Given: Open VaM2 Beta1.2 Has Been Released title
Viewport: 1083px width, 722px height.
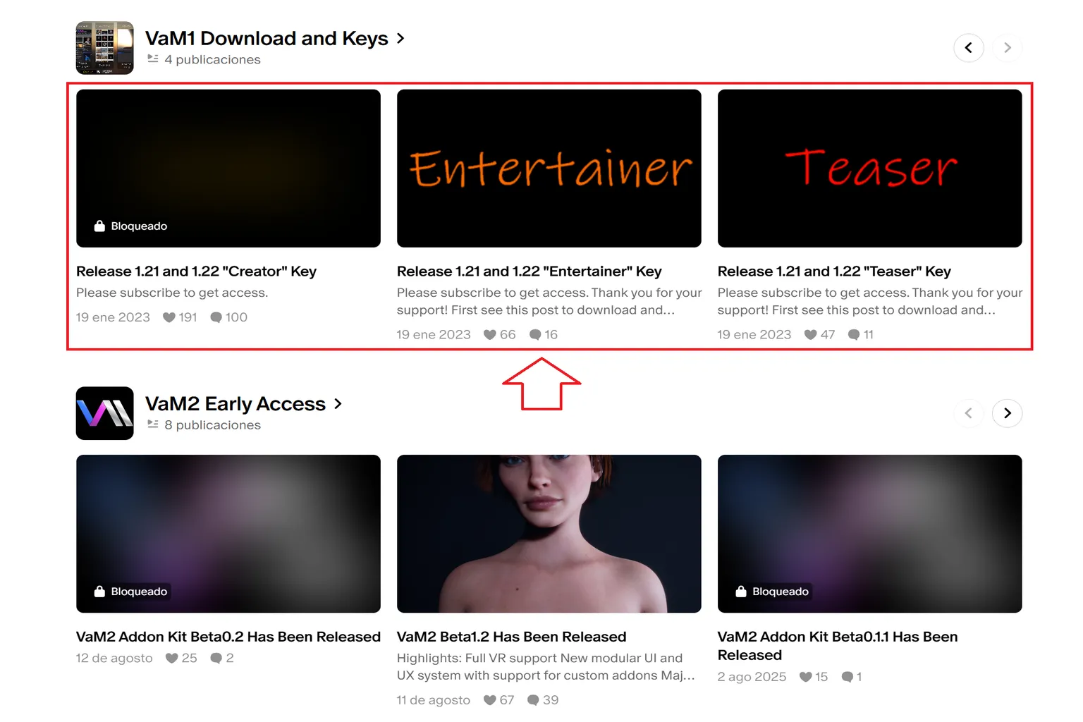Looking at the screenshot, I should coord(511,637).
